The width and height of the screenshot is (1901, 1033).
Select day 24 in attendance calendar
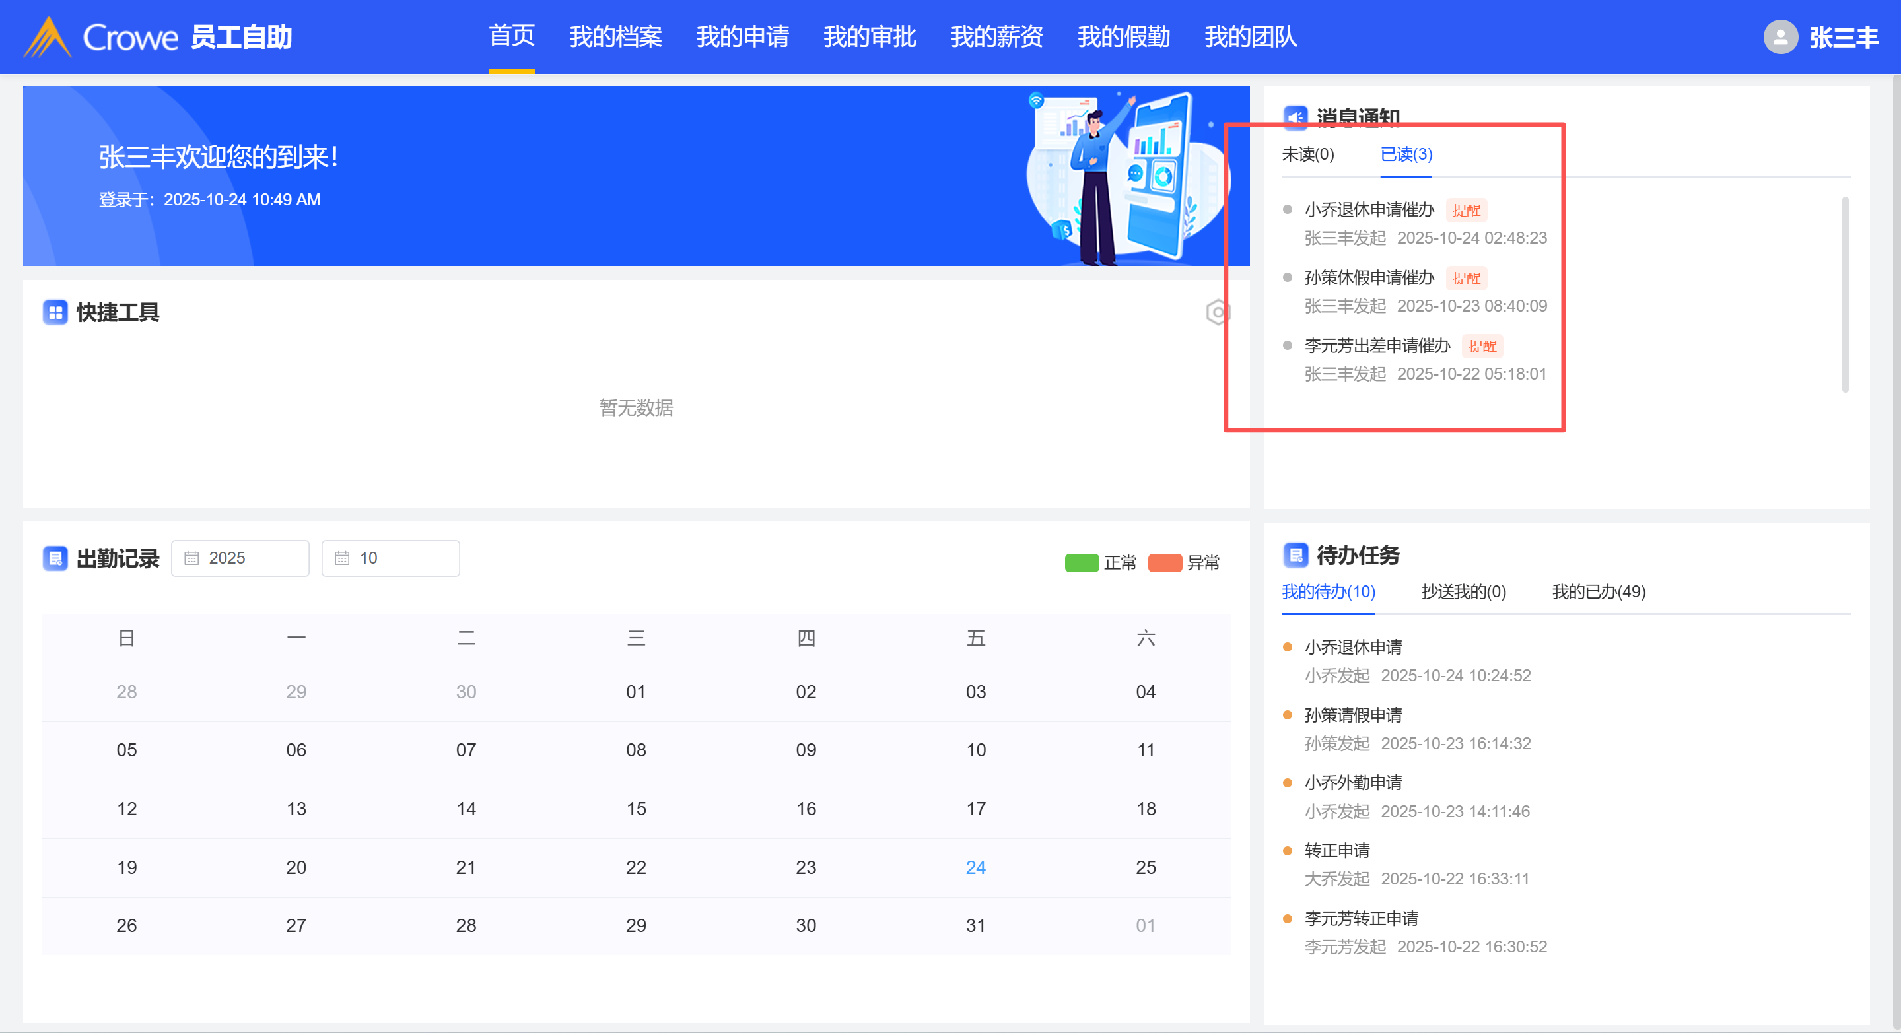[975, 868]
